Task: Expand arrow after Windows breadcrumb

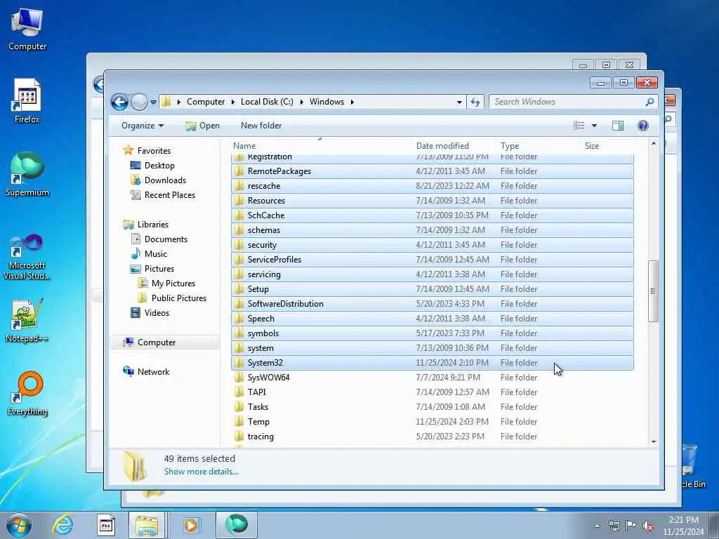Action: 352,102
